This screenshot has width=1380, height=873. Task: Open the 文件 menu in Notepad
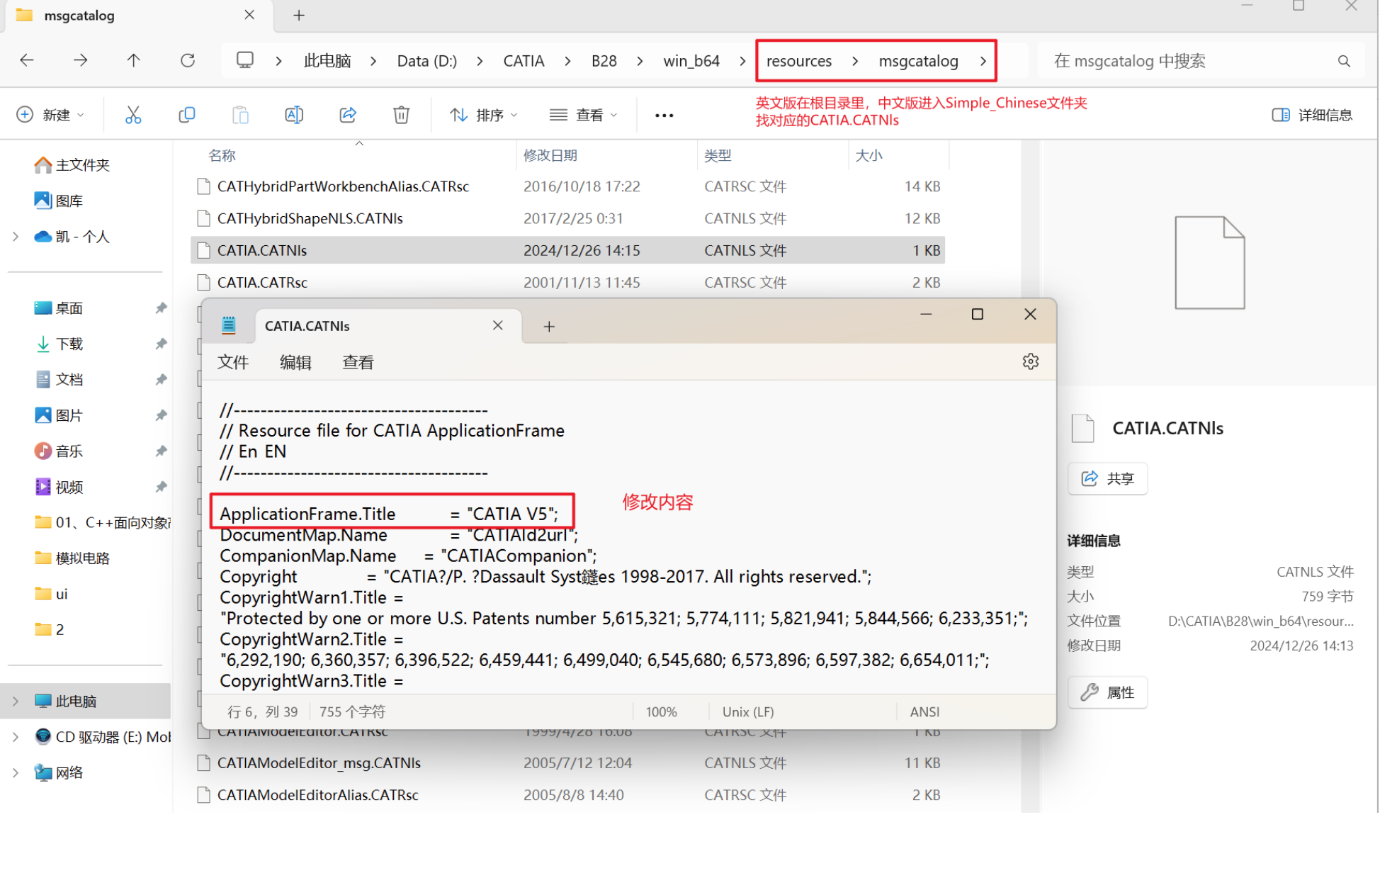[x=233, y=363]
